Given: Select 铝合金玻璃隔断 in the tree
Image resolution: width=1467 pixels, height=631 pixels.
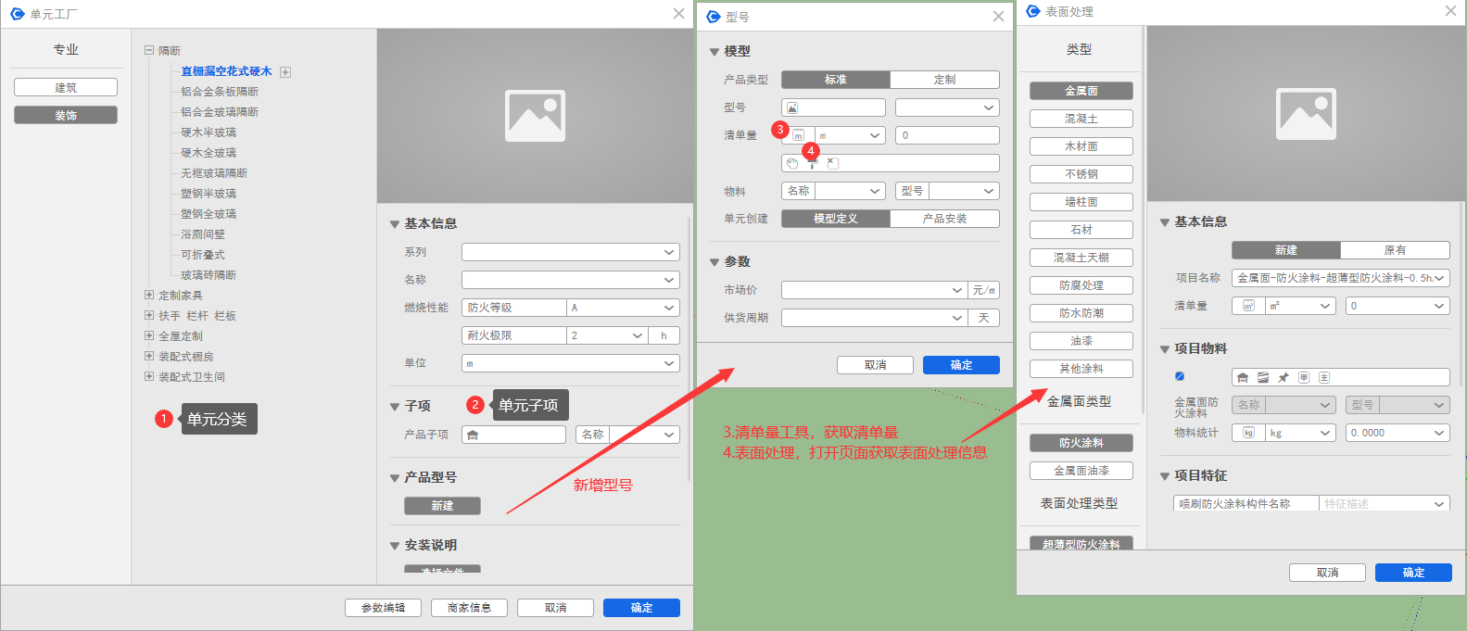Looking at the screenshot, I should 220,112.
